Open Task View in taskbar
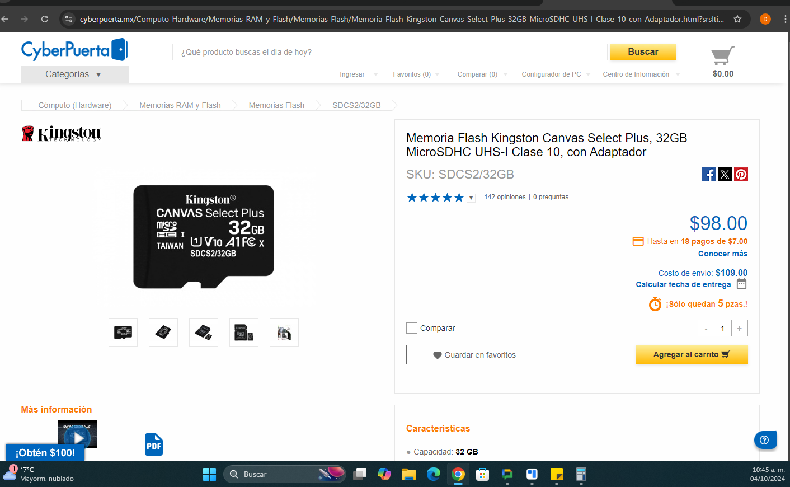790x487 pixels. [360, 474]
